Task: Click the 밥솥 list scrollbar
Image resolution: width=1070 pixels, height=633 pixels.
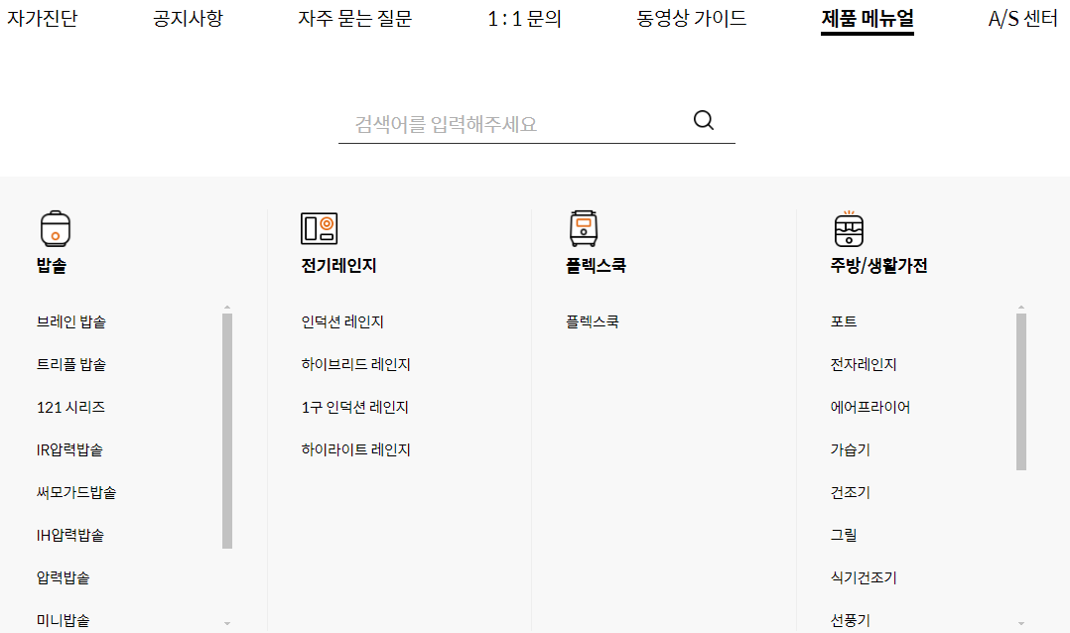Action: [226, 427]
